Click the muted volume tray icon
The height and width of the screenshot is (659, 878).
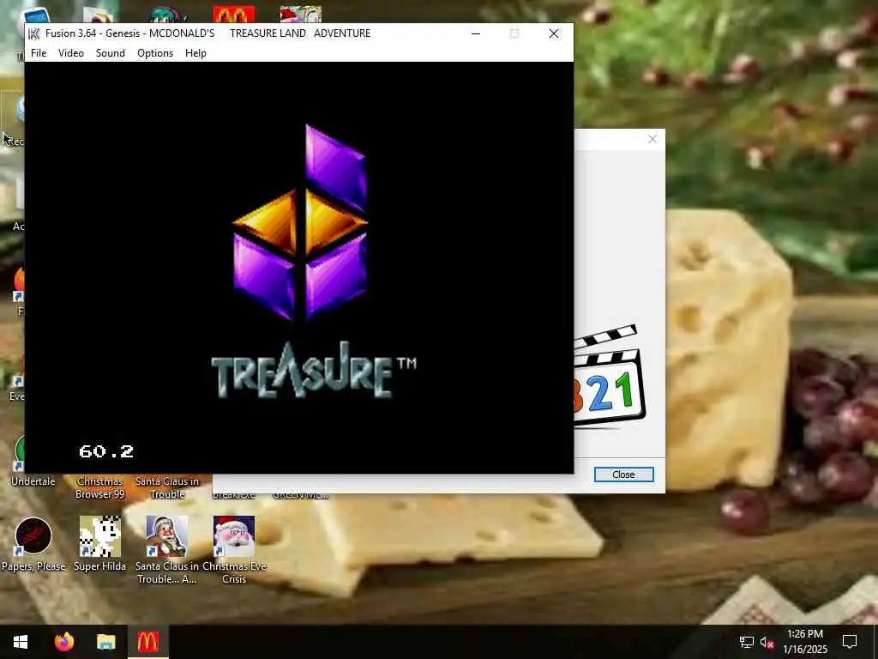click(767, 642)
